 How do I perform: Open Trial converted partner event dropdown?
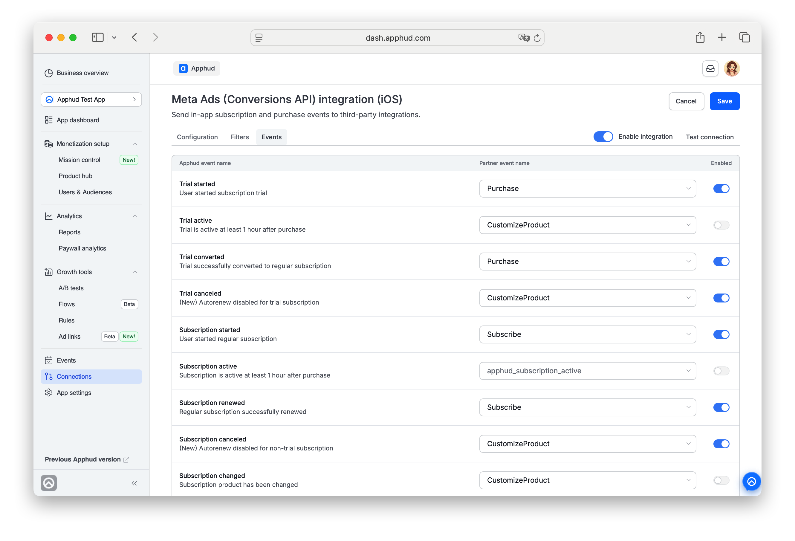[587, 262]
